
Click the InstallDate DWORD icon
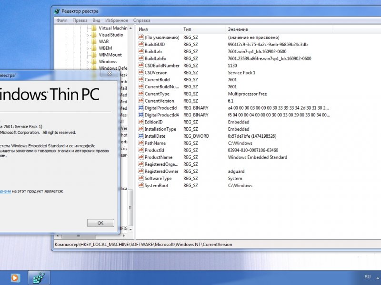[141, 136]
